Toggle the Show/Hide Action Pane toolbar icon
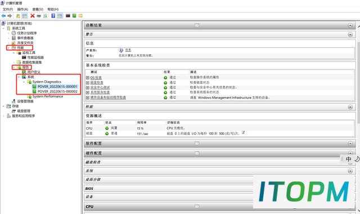 coord(60,16)
